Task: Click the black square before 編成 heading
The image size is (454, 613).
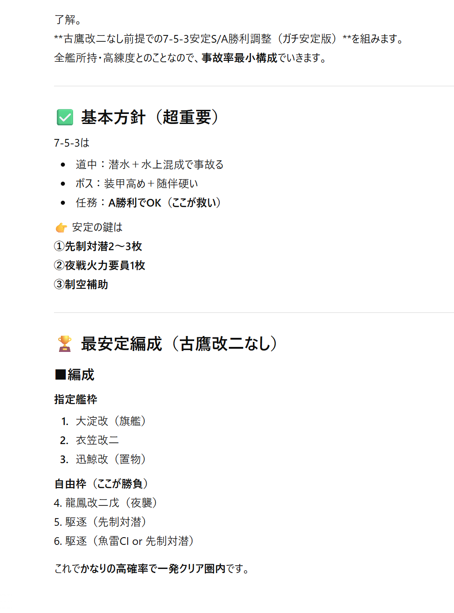Action: pos(60,375)
